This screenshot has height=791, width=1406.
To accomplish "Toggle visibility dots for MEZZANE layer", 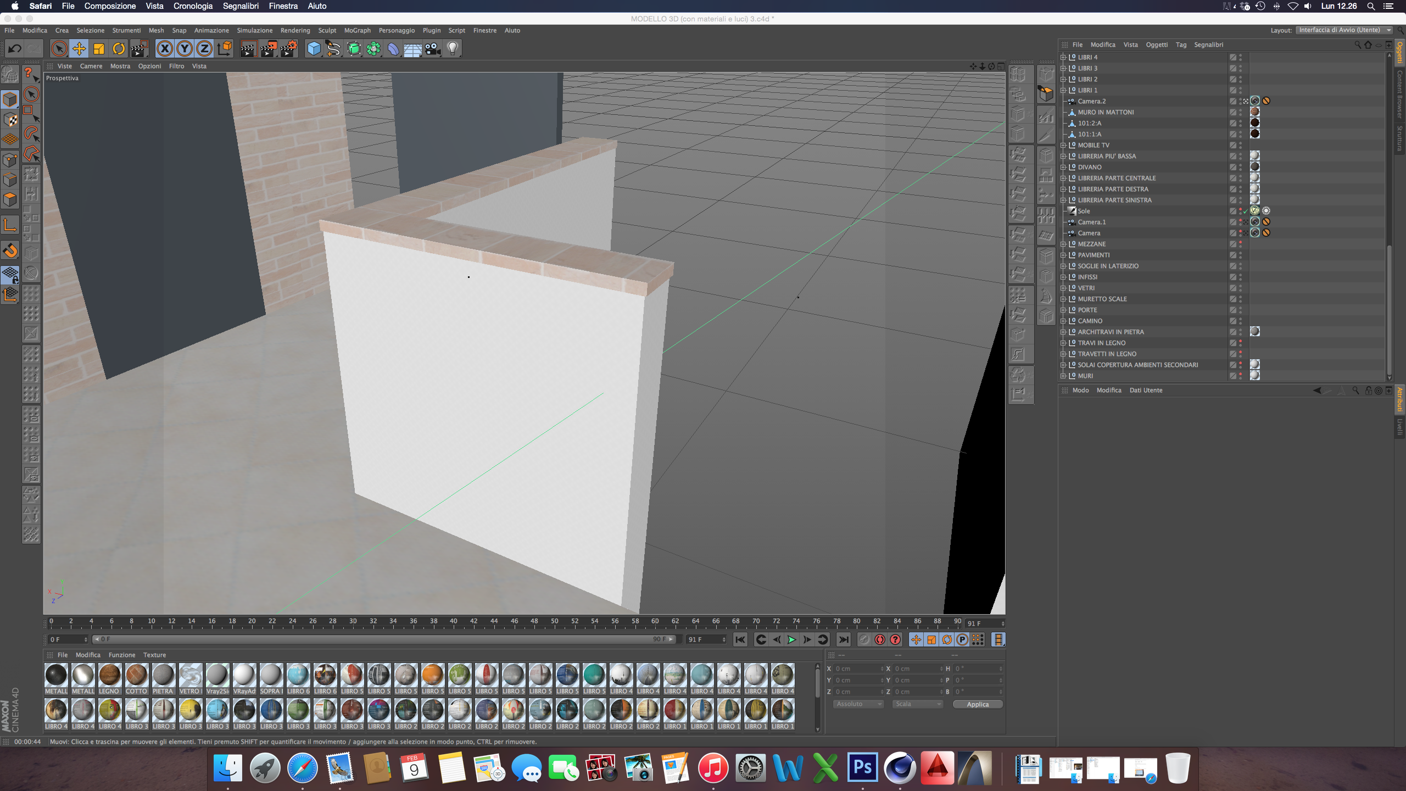I will click(x=1240, y=244).
